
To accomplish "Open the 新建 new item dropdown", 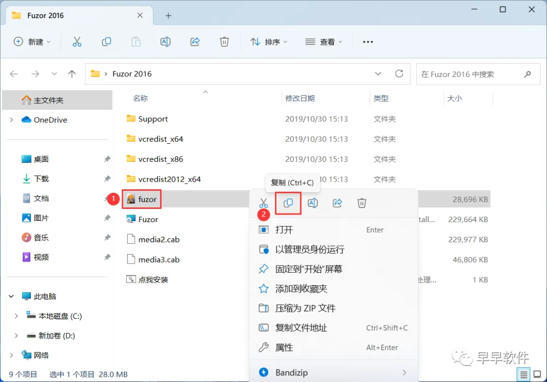I will click(32, 42).
